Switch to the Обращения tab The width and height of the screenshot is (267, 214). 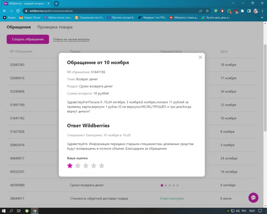click(19, 27)
